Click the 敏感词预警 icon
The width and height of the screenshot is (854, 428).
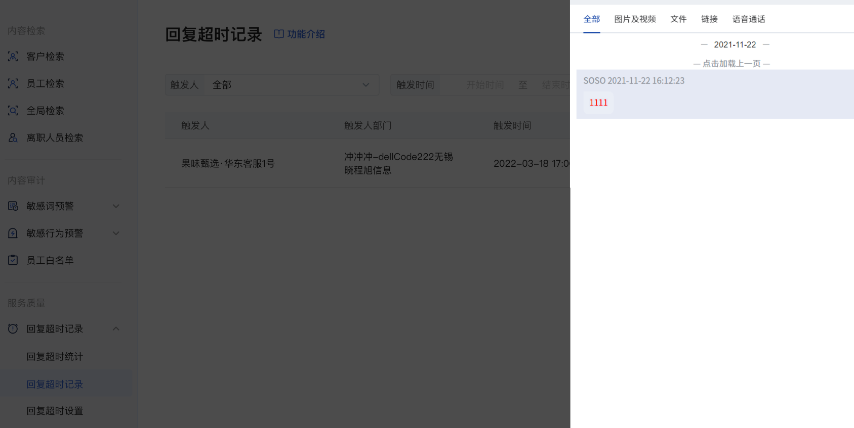[x=13, y=206]
